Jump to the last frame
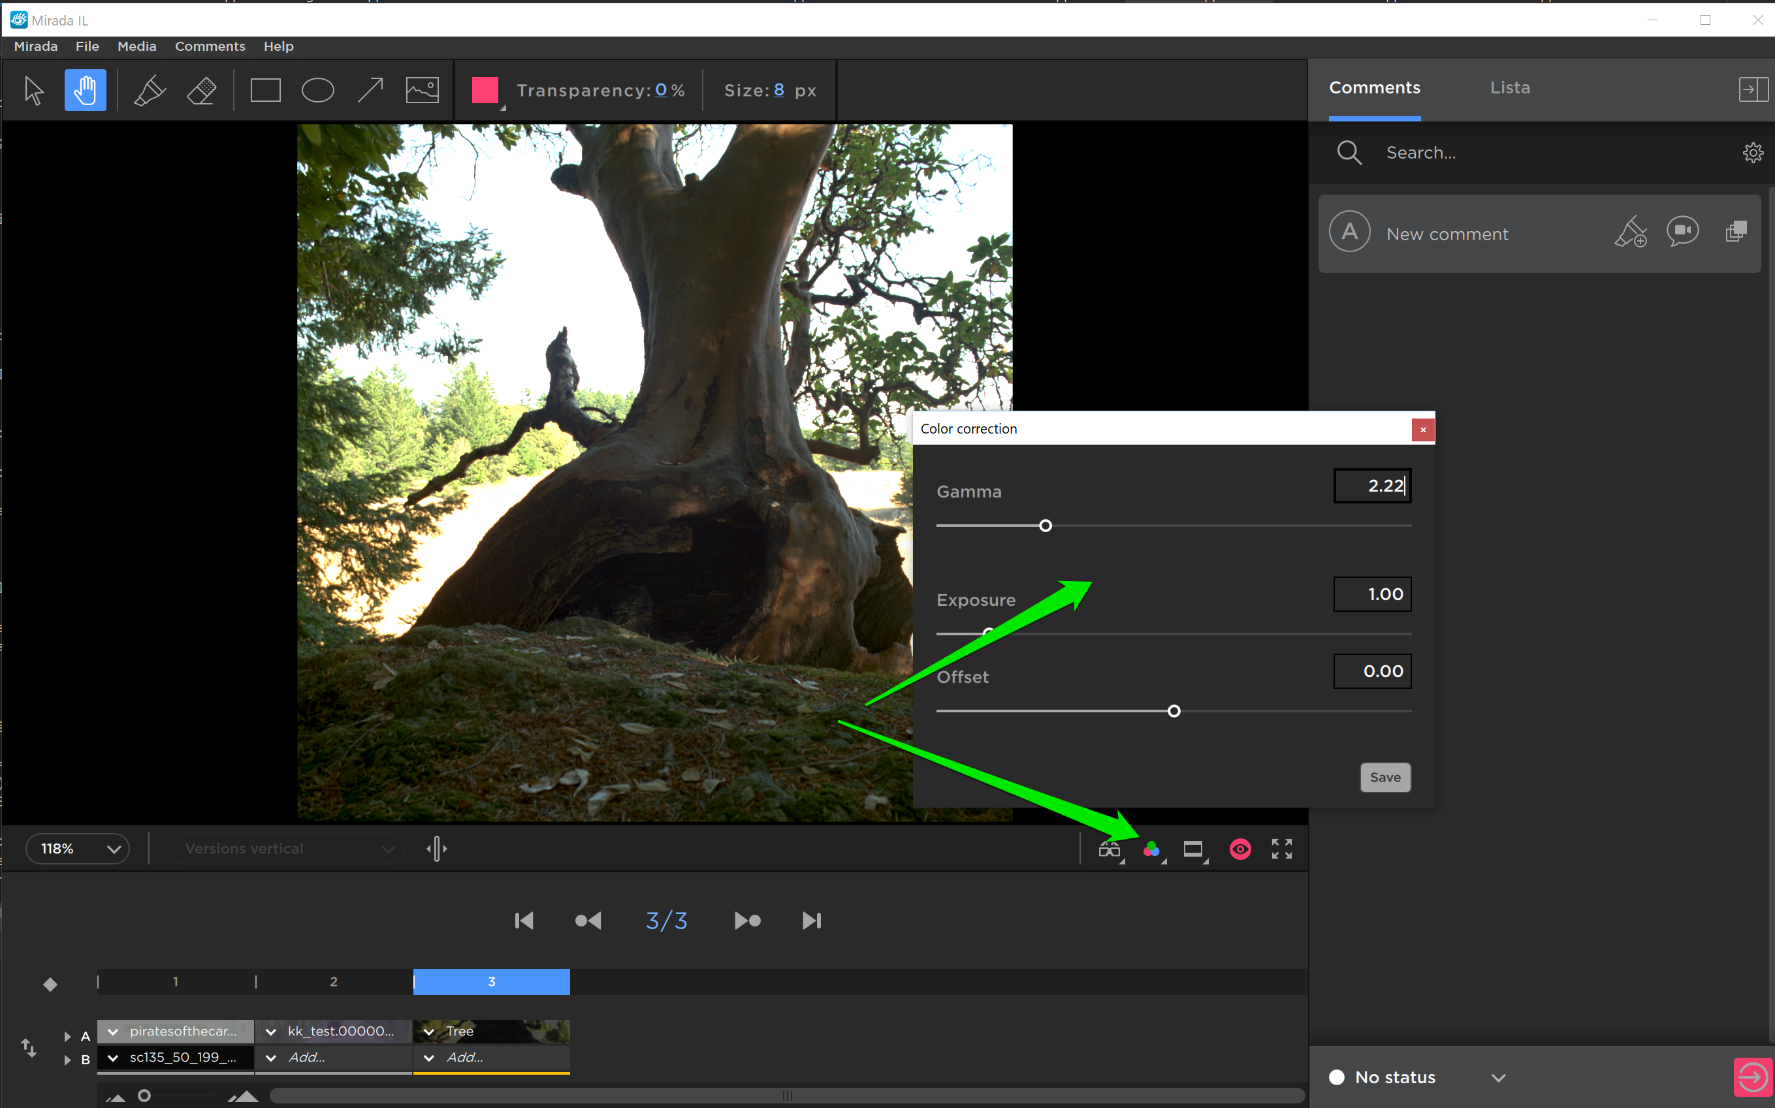This screenshot has width=1775, height=1108. 811,921
